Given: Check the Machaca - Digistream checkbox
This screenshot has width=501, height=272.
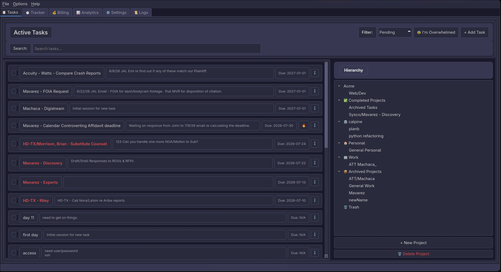Looking at the screenshot, I should (x=14, y=108).
